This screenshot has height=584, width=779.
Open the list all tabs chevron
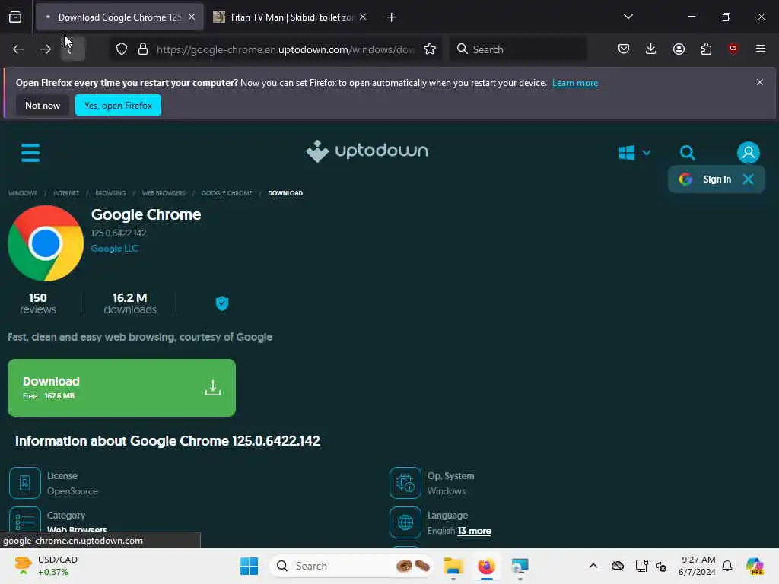tap(628, 17)
